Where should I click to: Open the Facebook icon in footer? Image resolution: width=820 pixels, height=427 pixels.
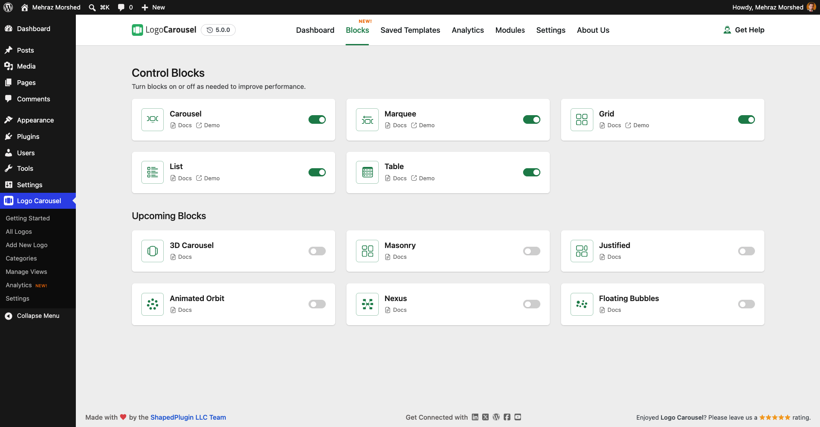[507, 417]
